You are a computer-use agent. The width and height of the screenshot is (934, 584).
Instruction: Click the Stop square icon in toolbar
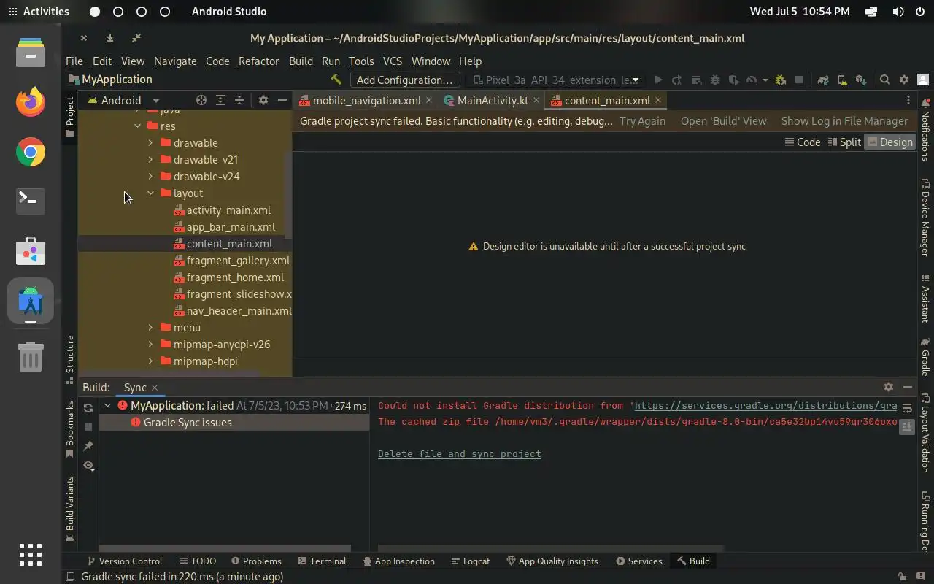click(799, 80)
